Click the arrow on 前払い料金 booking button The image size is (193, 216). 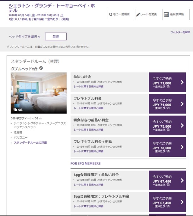182,82
